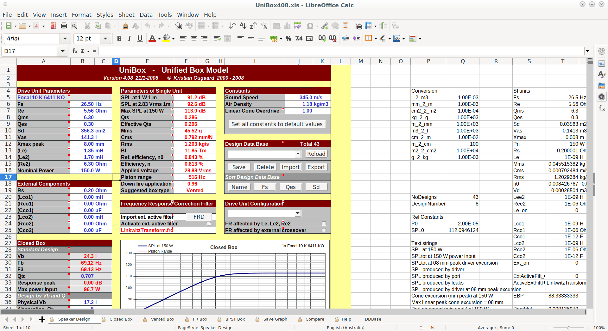Click the Export as PDF icon

[x=54, y=26]
